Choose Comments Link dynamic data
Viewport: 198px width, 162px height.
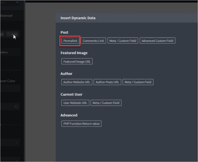click(93, 41)
